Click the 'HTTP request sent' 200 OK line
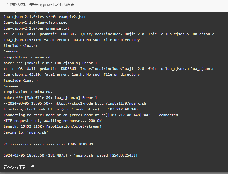Viewport: 228px width, 174px height. click(x=53, y=121)
